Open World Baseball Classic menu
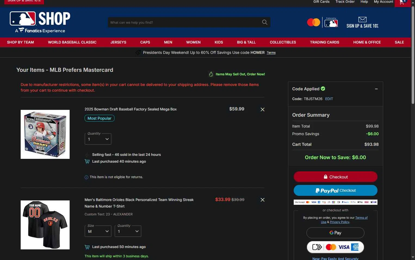The image size is (415, 260). [x=72, y=42]
